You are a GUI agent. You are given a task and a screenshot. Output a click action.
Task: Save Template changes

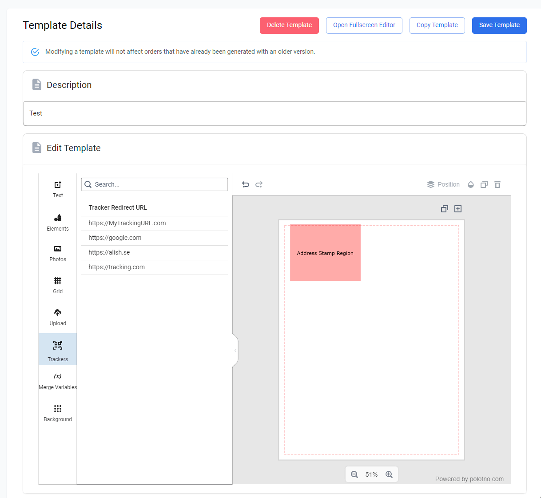[499, 25]
